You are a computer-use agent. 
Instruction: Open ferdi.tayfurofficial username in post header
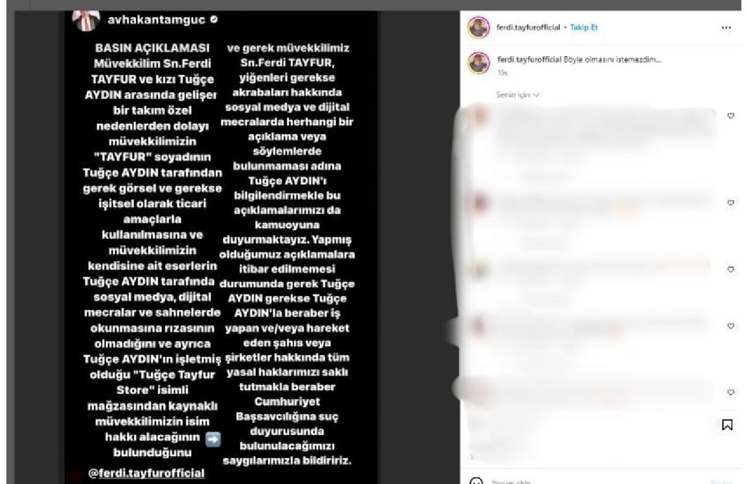tap(528, 27)
